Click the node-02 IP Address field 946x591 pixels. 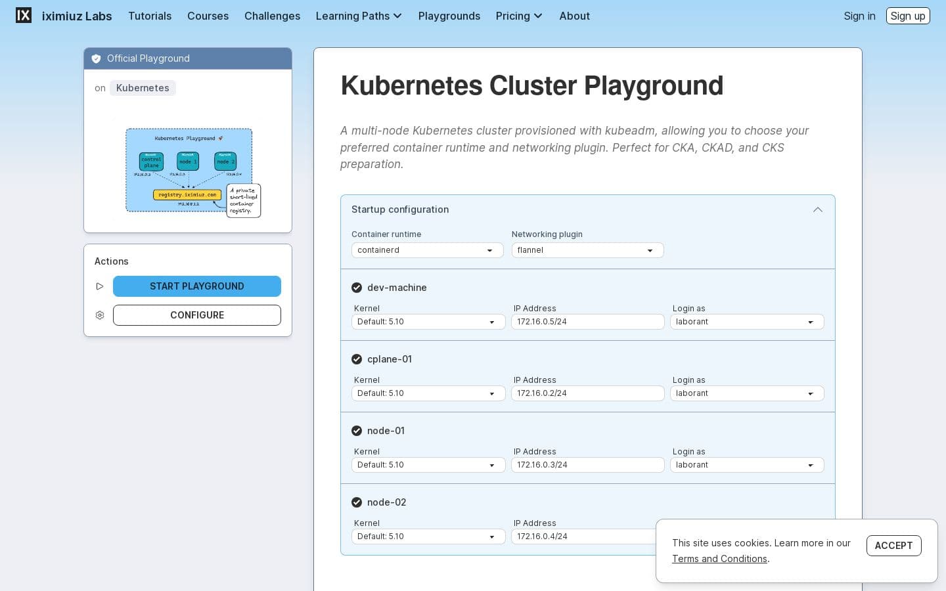pos(583,536)
